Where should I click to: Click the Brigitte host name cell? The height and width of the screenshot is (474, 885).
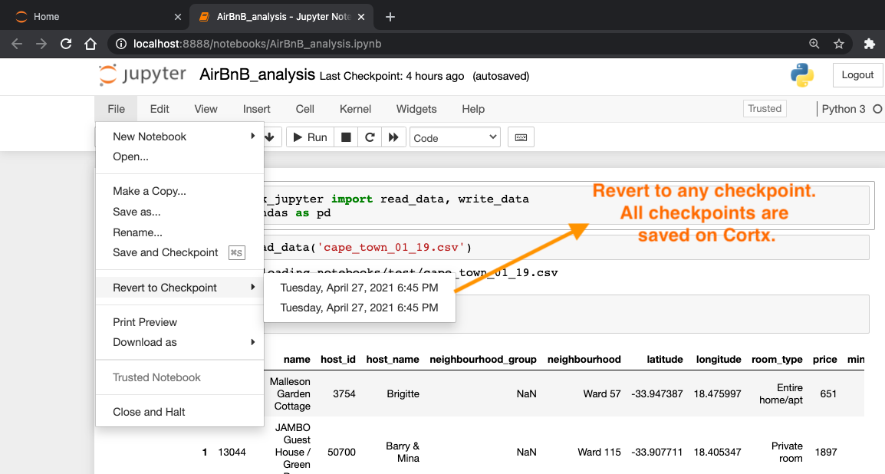coord(403,394)
